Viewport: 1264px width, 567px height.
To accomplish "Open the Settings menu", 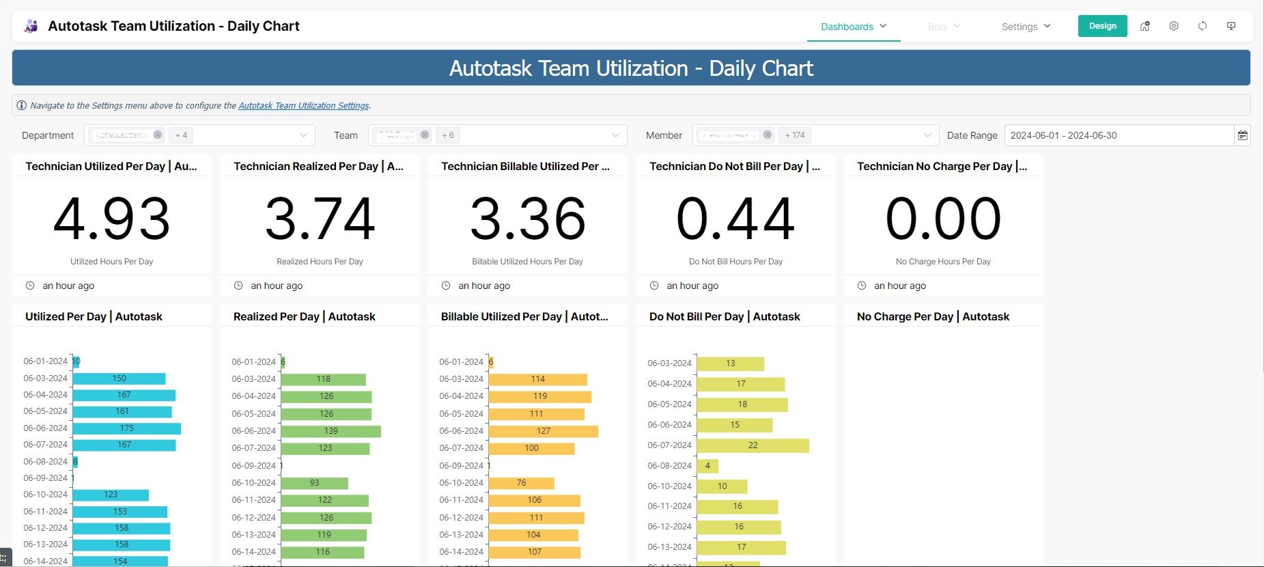I will (1026, 27).
